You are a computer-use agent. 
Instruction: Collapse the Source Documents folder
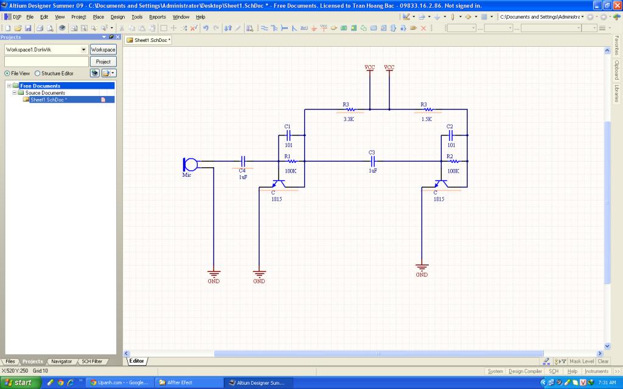pyautogui.click(x=14, y=93)
